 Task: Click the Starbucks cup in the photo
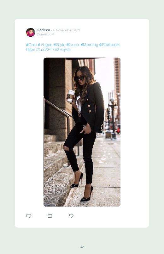coord(71,96)
